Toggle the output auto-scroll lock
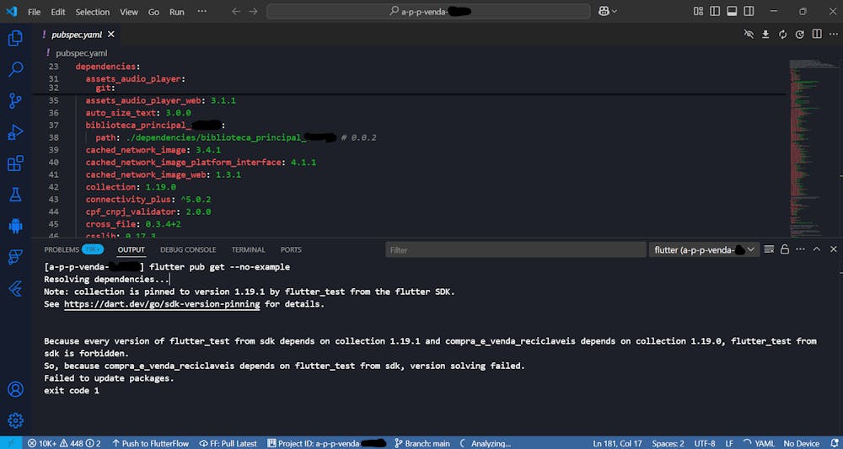 (785, 250)
